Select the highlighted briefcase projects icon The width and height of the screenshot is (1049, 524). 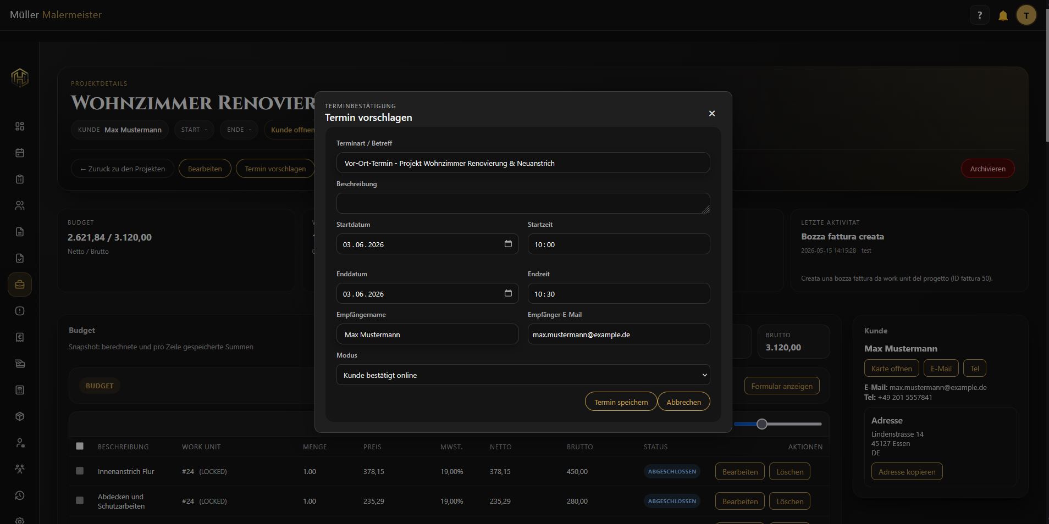(x=20, y=285)
